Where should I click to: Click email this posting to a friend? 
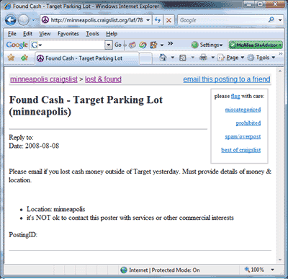click(x=227, y=79)
